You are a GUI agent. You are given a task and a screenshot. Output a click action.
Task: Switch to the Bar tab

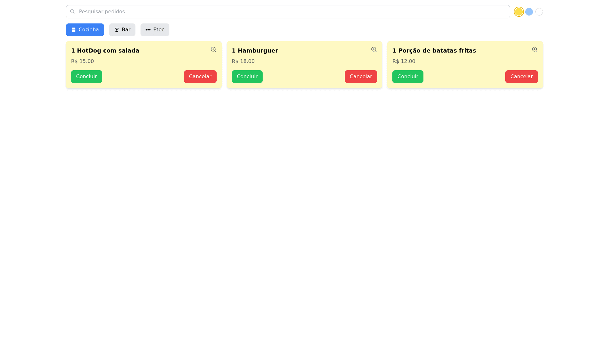pos(122,30)
